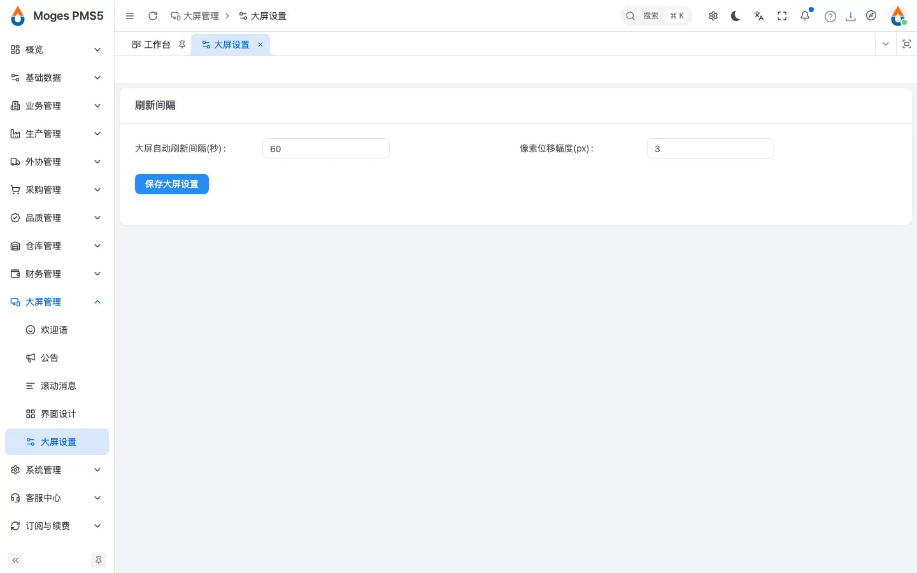917x573 pixels.
Task: Click the 保存大屏设置 button
Action: (x=172, y=184)
